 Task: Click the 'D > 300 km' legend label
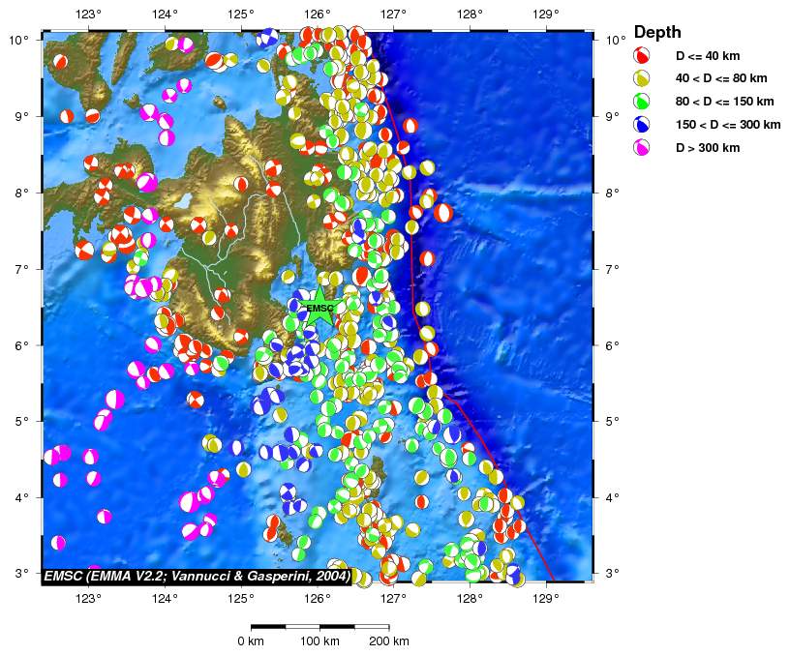coord(708,148)
